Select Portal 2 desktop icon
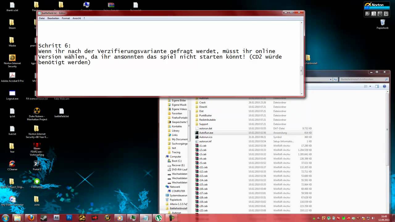 click(x=37, y=165)
